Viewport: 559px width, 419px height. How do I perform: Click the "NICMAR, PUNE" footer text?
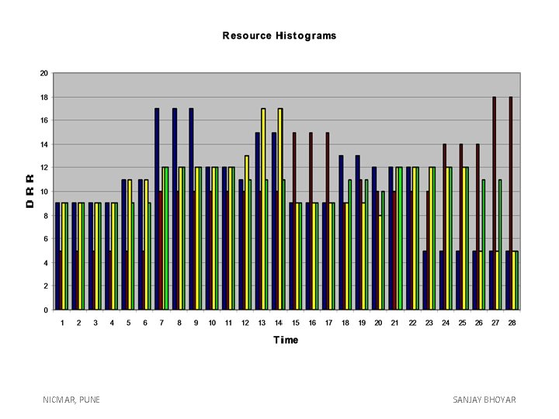pos(71,400)
